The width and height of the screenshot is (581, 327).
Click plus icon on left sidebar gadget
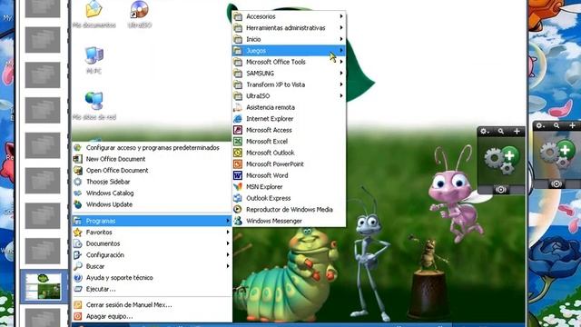coord(517,131)
